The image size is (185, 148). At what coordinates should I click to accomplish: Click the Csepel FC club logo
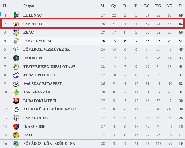tap(16, 24)
